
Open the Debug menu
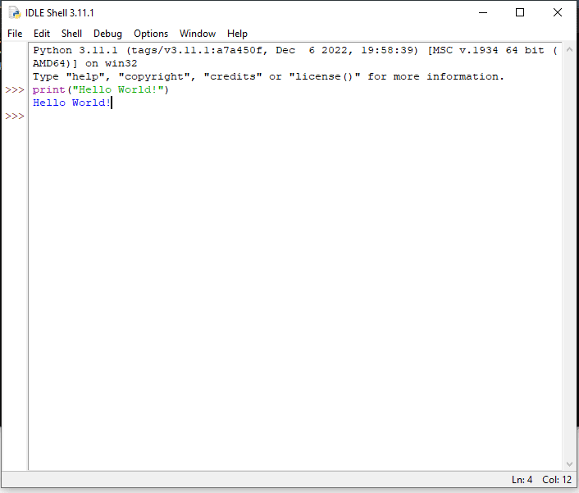click(x=107, y=34)
